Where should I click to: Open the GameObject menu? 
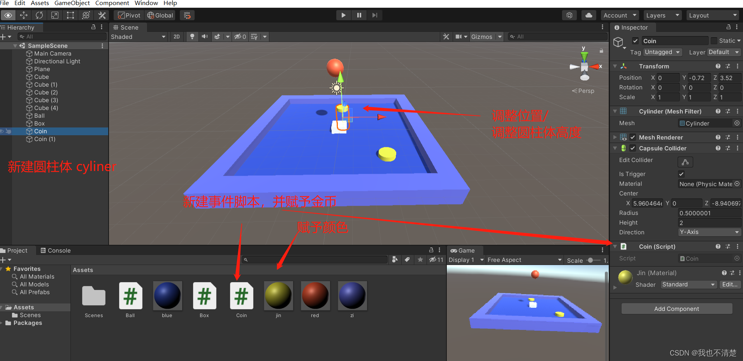coord(72,3)
